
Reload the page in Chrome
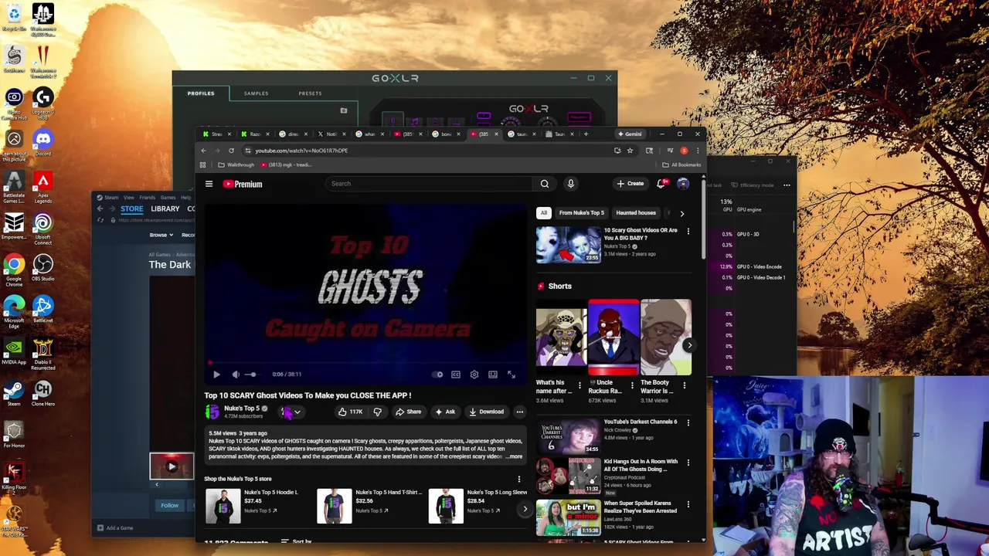[x=231, y=151]
